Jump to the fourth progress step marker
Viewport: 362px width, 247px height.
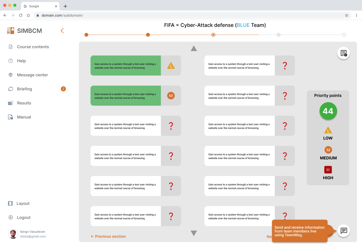click(279, 35)
